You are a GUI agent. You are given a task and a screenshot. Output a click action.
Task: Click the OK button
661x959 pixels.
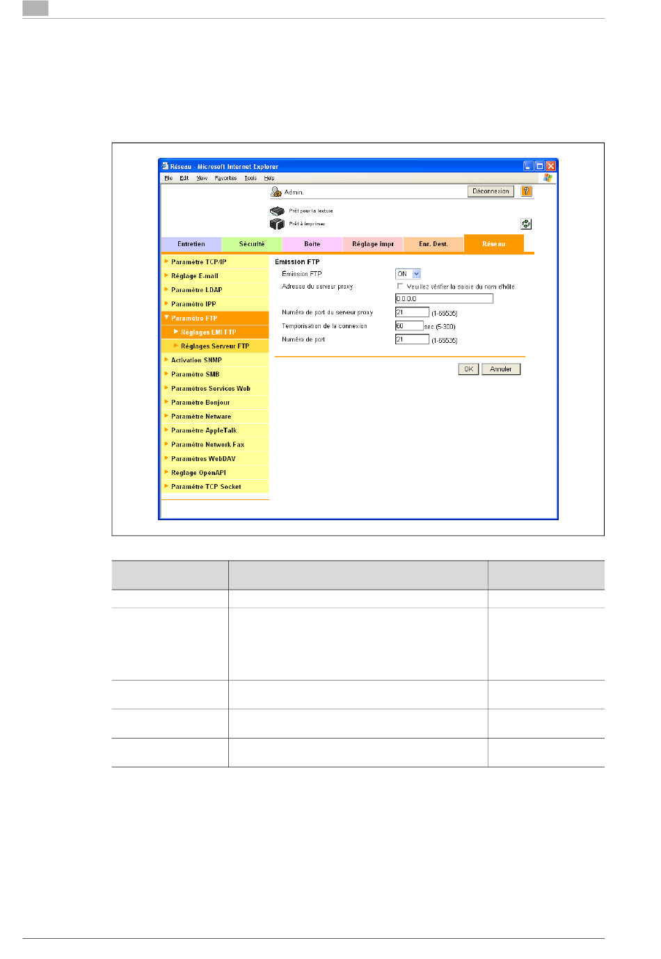tap(468, 369)
